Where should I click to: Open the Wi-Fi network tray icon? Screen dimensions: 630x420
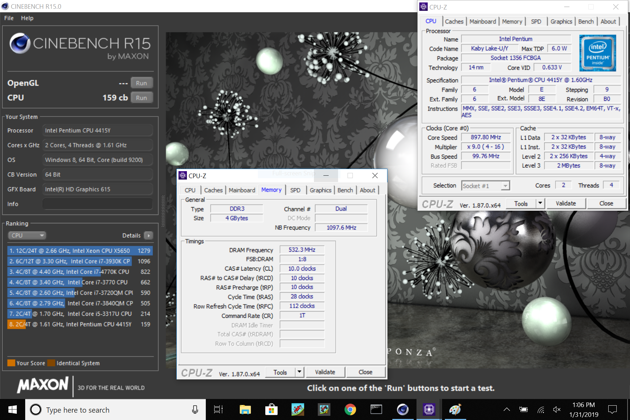click(x=540, y=409)
